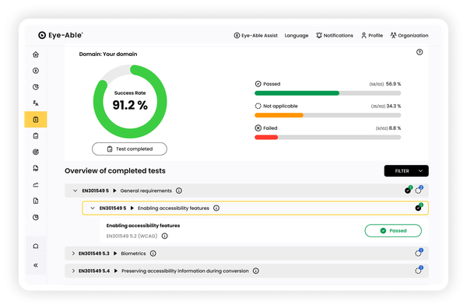
Task: Click info icon in yellow-outlined Enabling accessibility row
Action: point(216,208)
